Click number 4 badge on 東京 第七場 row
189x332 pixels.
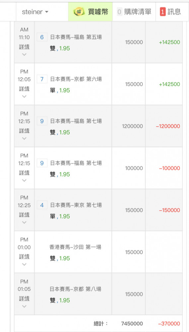42,205
